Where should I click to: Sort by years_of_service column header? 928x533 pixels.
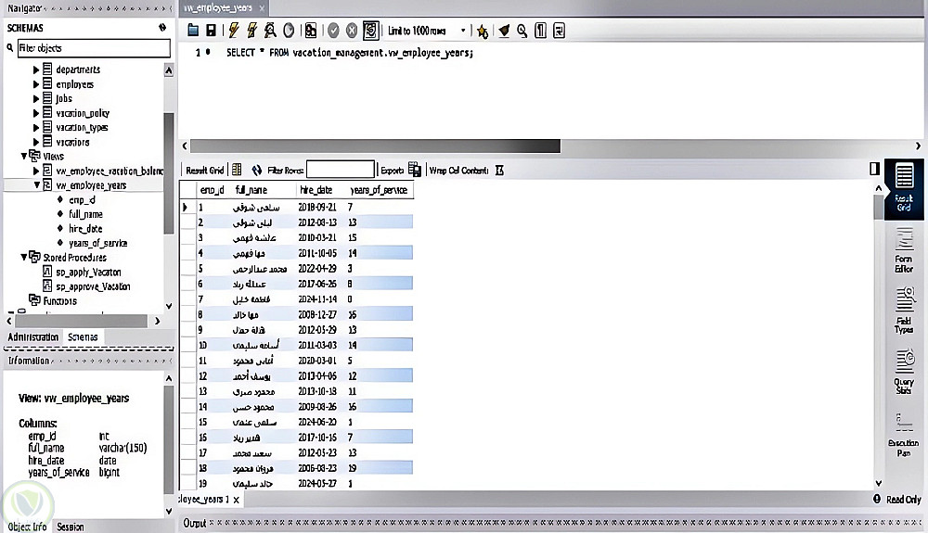coord(379,190)
